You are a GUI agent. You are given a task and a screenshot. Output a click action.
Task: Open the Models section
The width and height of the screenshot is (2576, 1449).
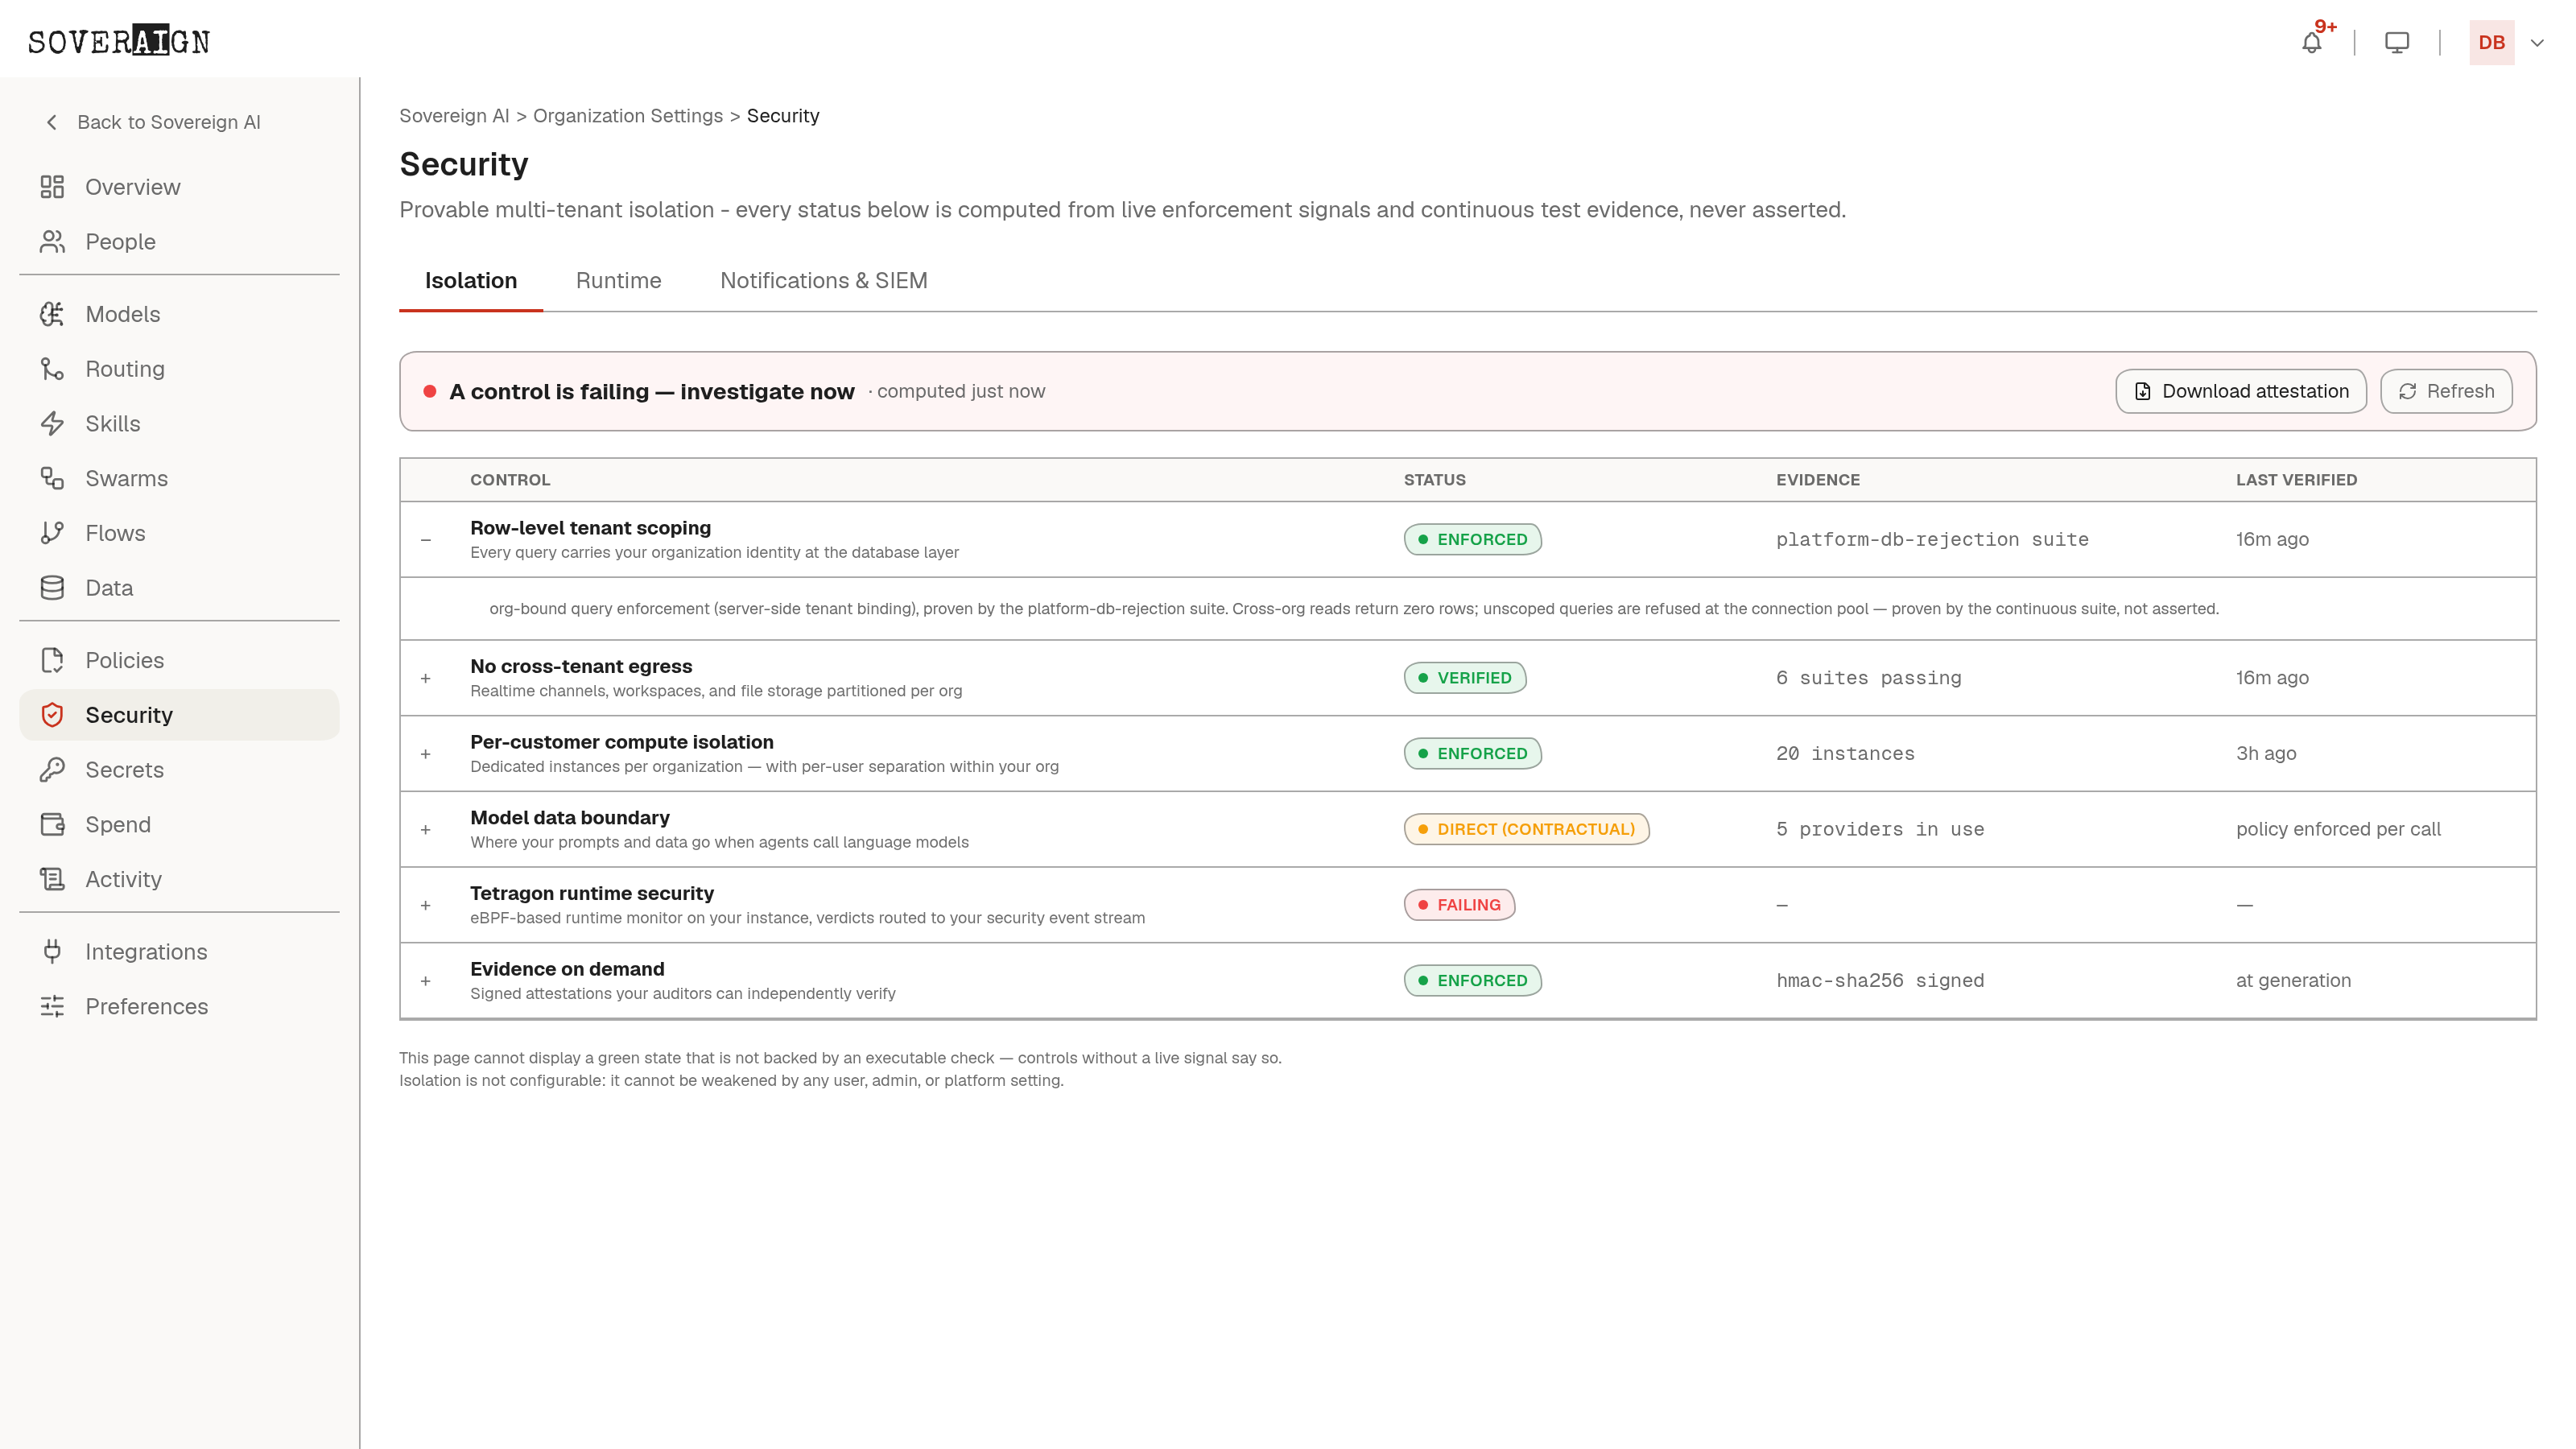(x=179, y=314)
